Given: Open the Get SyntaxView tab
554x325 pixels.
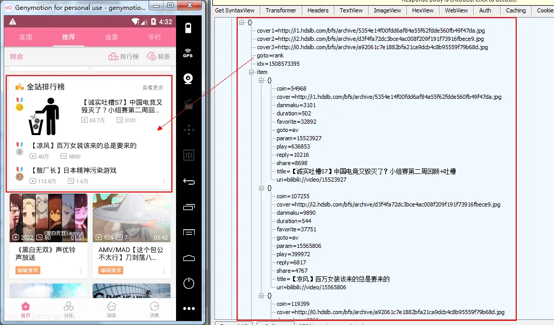Looking at the screenshot, I should click(x=235, y=10).
